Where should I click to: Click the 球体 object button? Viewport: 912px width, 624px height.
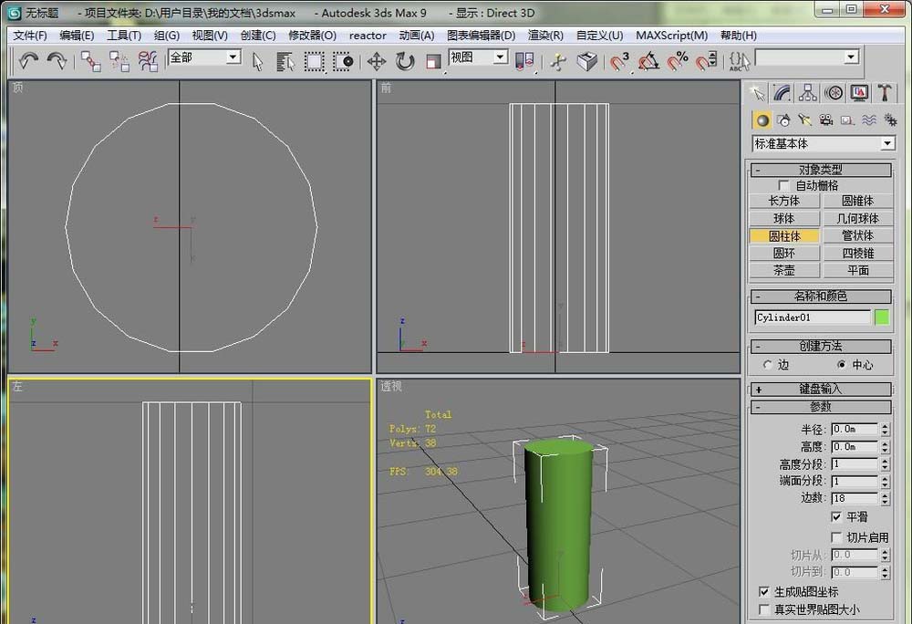pos(783,219)
